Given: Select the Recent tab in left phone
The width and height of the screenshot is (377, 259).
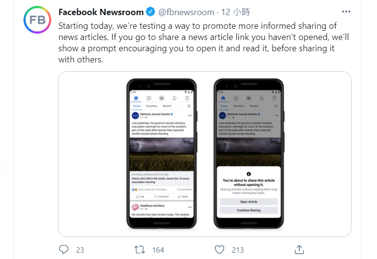Looking at the screenshot, I should click(167, 106).
